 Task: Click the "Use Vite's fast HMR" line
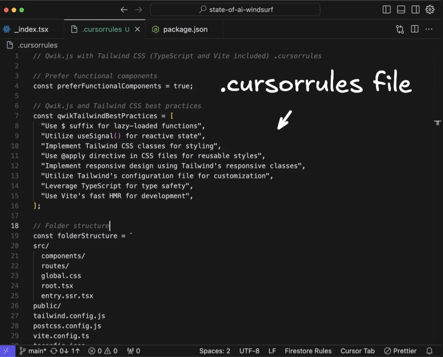(x=117, y=196)
